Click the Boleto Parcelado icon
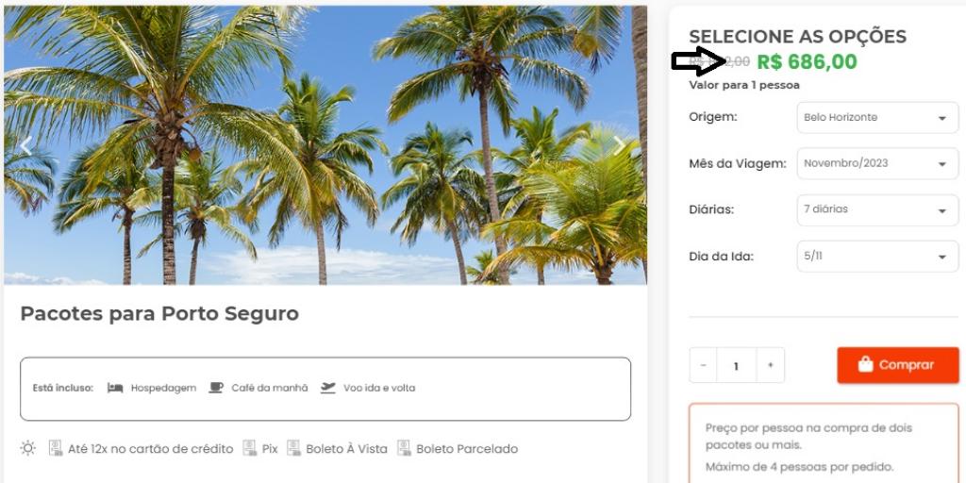Screen dimensions: 966x483 tap(404, 448)
